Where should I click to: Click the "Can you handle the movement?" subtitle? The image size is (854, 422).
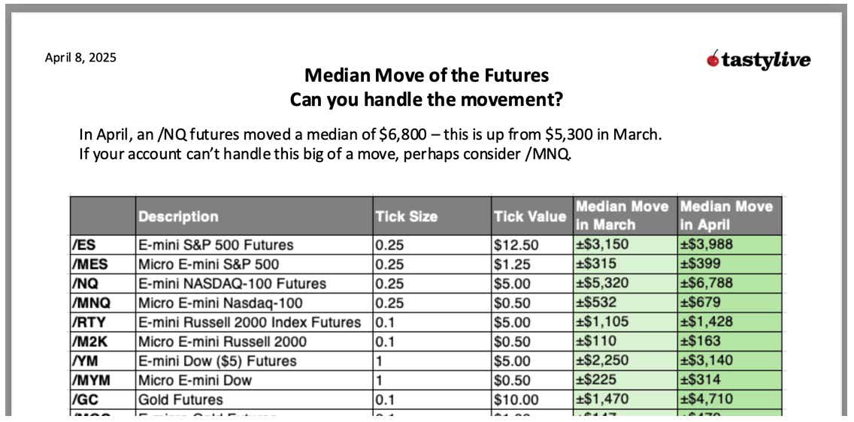tap(426, 99)
